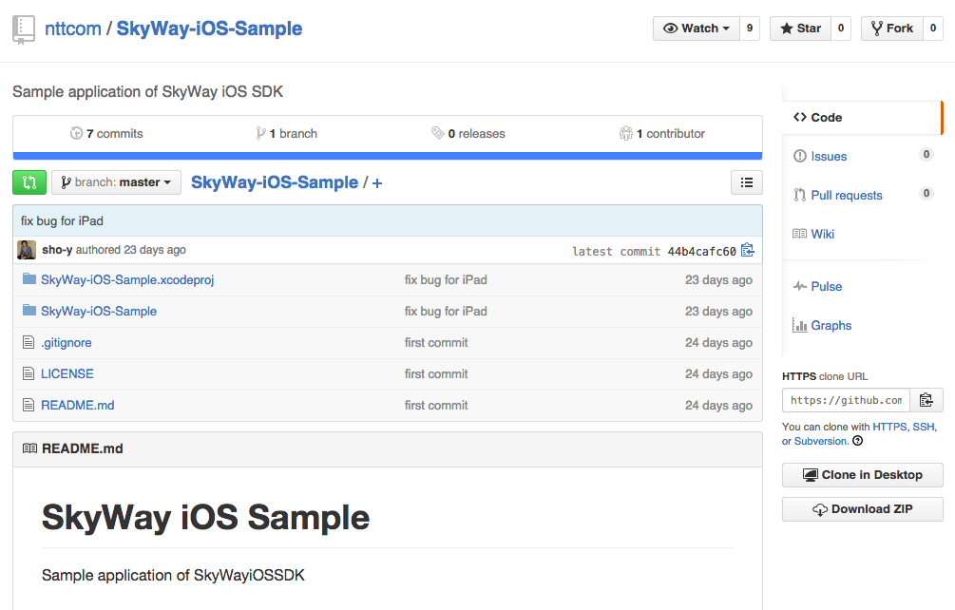Screen dimensions: 955x610
Task: Open the file list toggle icon near breadcrumb
Action: click(747, 182)
